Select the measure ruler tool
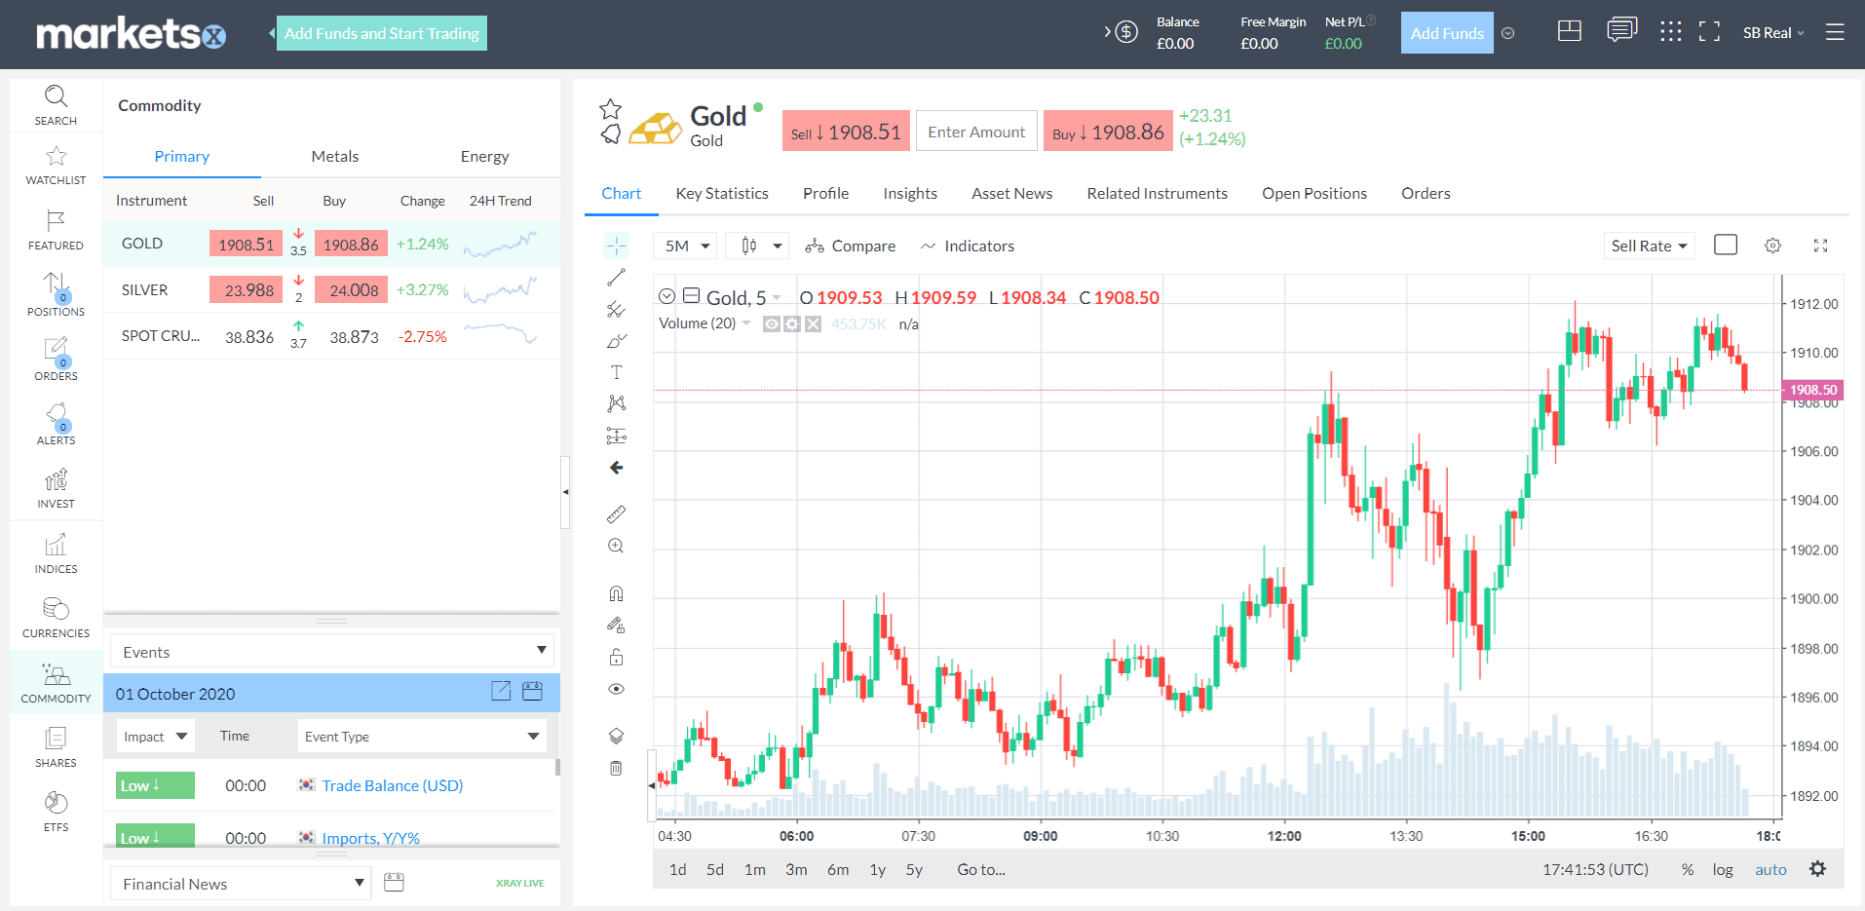 click(616, 513)
